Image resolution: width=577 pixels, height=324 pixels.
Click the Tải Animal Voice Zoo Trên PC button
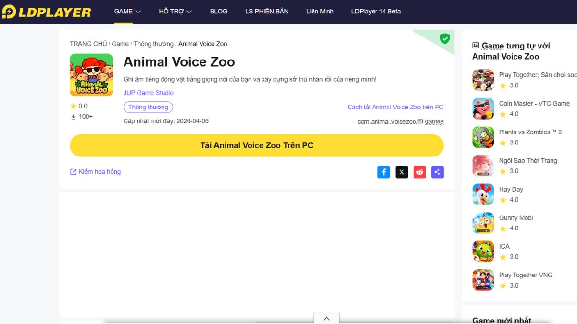[257, 145]
